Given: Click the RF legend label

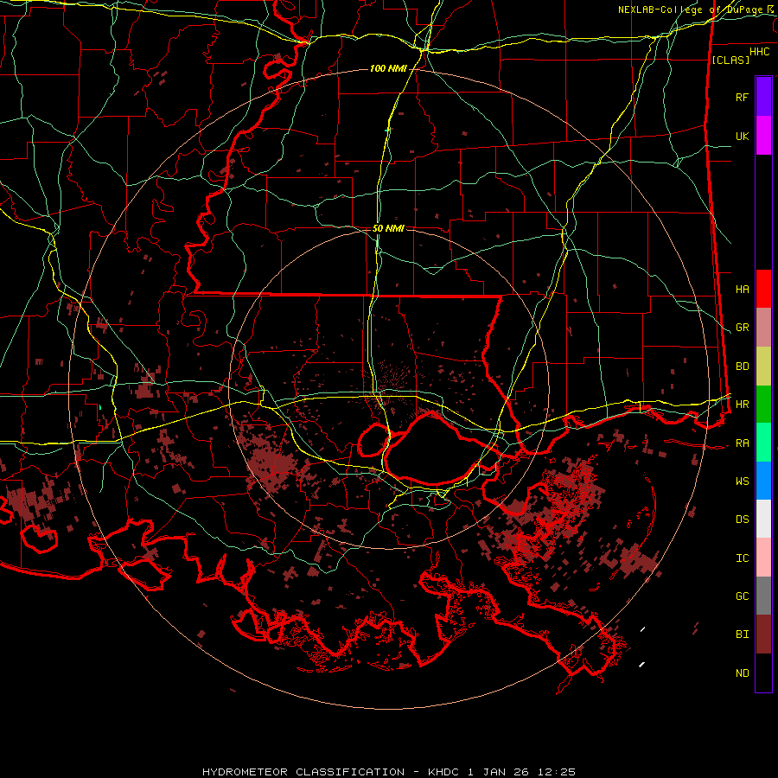Looking at the screenshot, I should pos(742,97).
